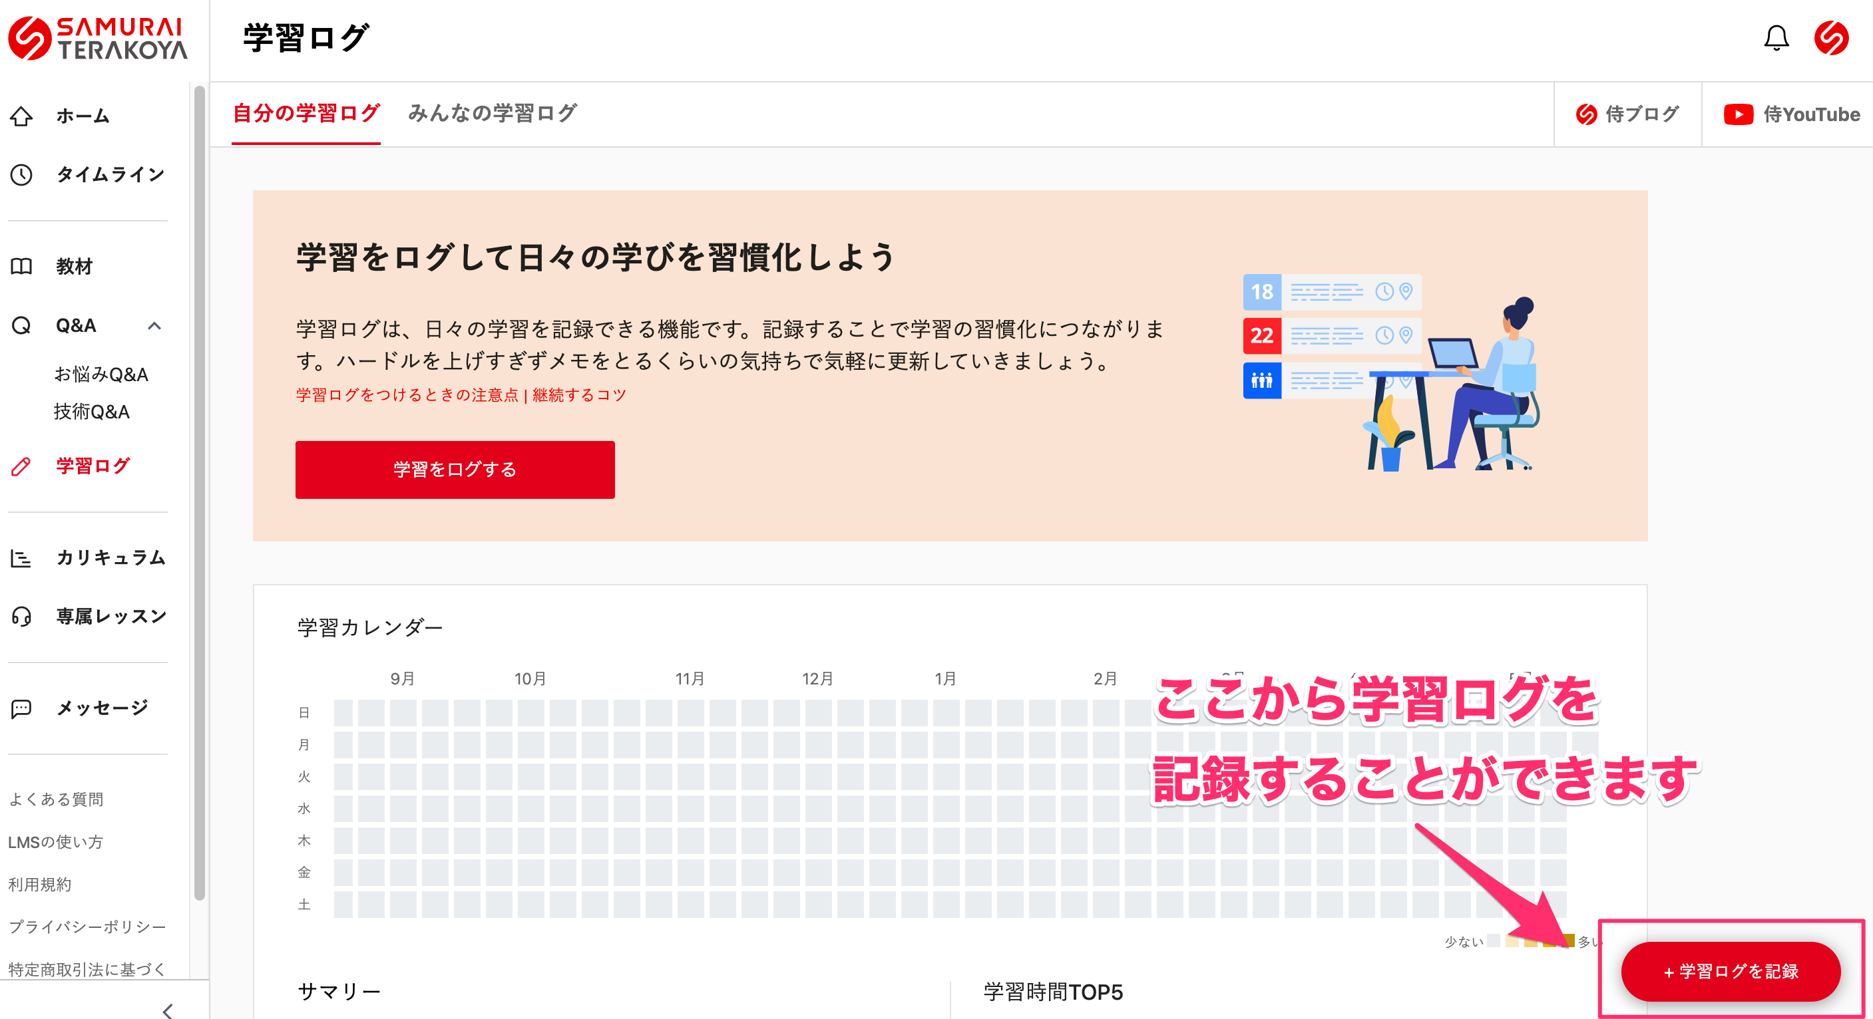Image resolution: width=1873 pixels, height=1019 pixels.
Task: Click the sidebar vertical scrollbar
Action: coord(199,494)
